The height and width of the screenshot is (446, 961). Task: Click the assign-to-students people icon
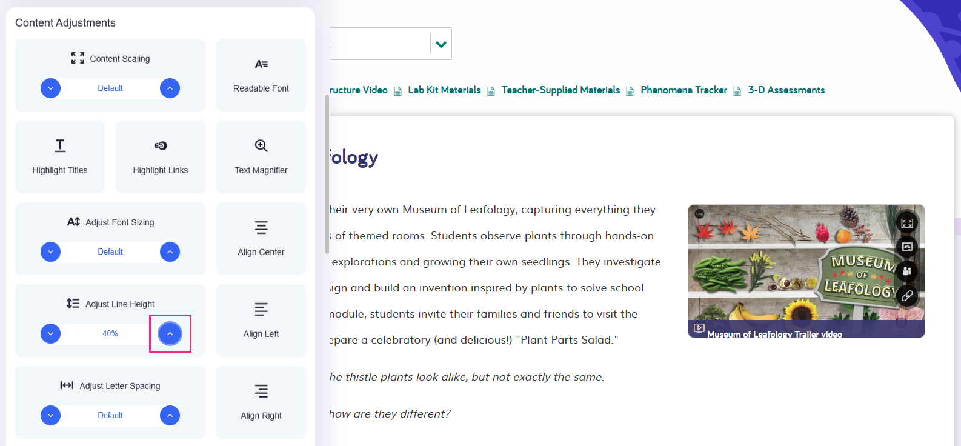coord(907,271)
